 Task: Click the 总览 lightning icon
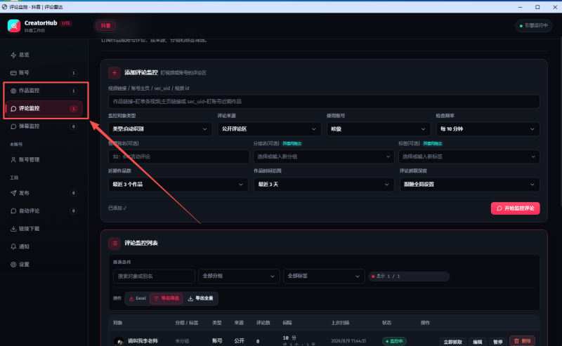click(x=13, y=55)
